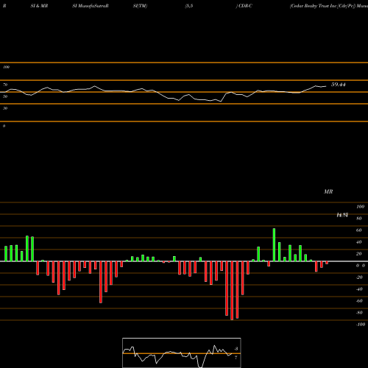368x368 pixels.
Task: Click the "70" label on the RSI axis
Action: pos(5,85)
